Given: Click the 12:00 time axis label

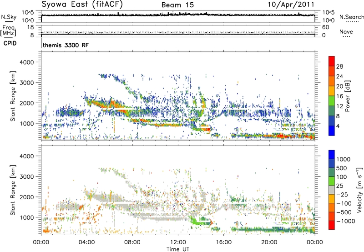Looking at the screenshot, I should pos(178,242).
